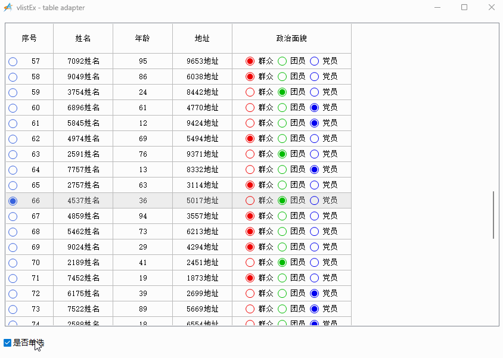Choose 党员 for row 62
The height and width of the screenshot is (358, 503).
tap(315, 139)
